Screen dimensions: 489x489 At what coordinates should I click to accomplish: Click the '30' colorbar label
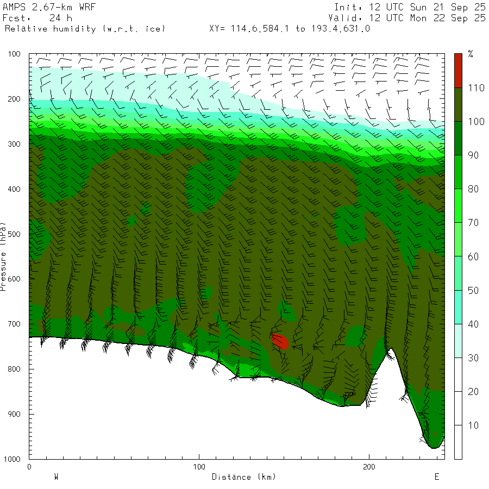click(473, 358)
